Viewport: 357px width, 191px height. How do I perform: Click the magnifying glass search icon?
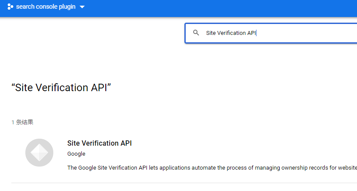tap(196, 33)
